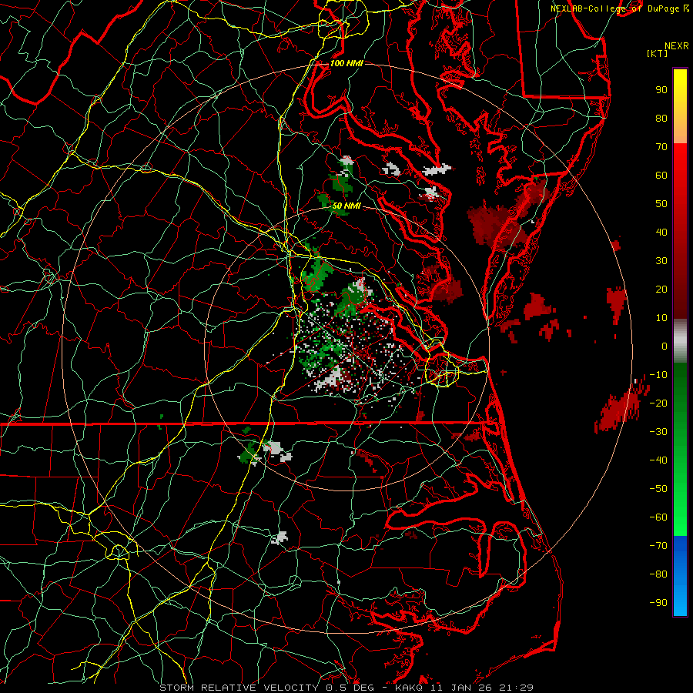Click the -50 value on the velocity scale

tap(658, 489)
